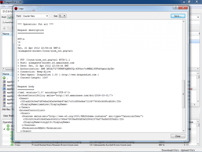Click the '<ID>ad229c5ed7df94be' owner ID line

click(x=71, y=102)
